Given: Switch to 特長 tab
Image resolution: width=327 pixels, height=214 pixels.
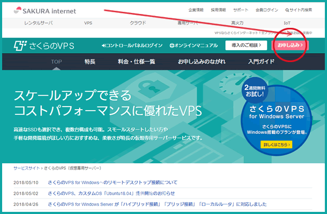Looking at the screenshot, I should pos(90,62).
